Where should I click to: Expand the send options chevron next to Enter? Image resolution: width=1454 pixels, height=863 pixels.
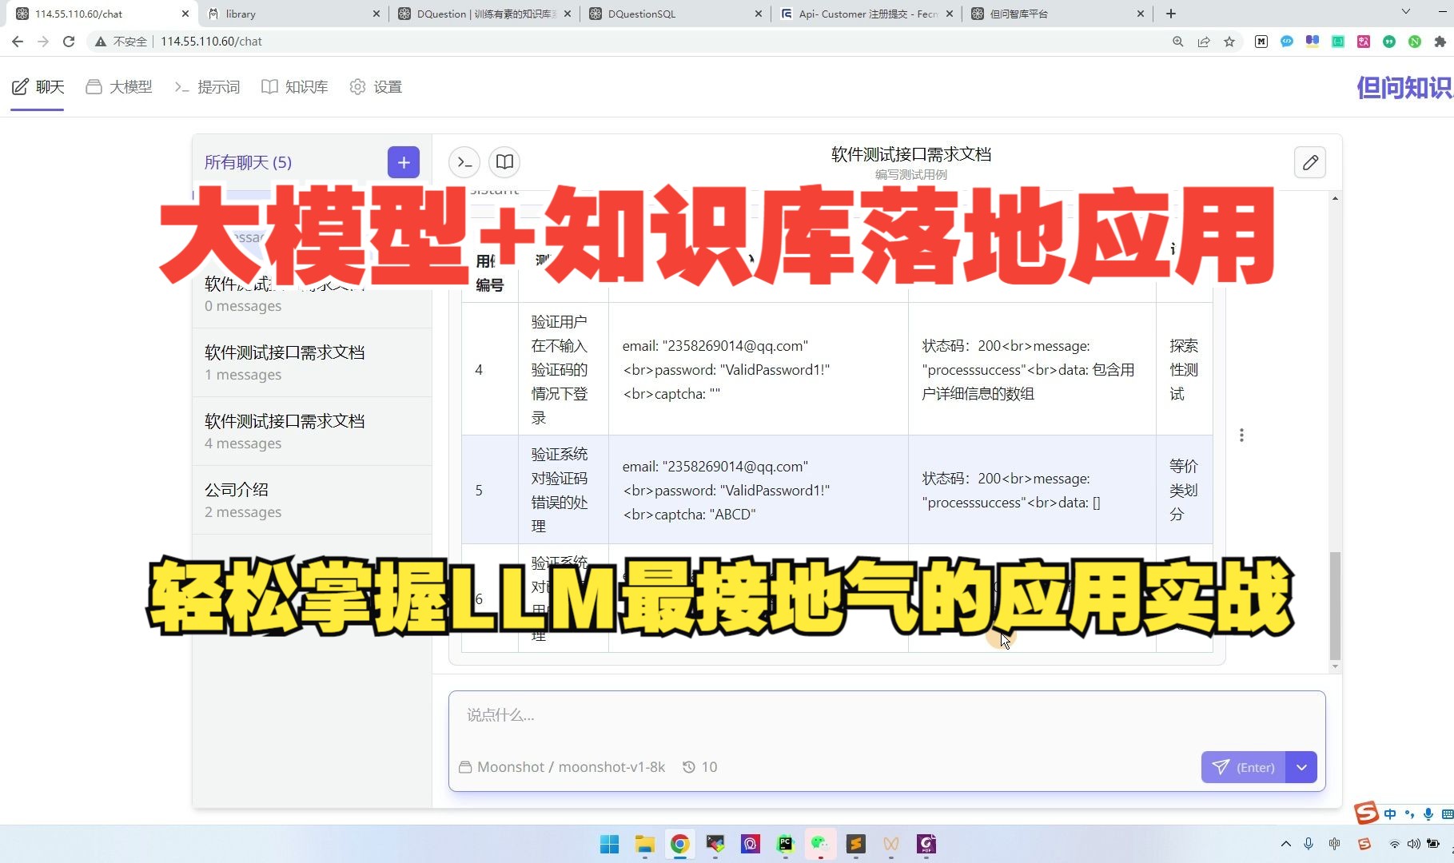click(1301, 766)
